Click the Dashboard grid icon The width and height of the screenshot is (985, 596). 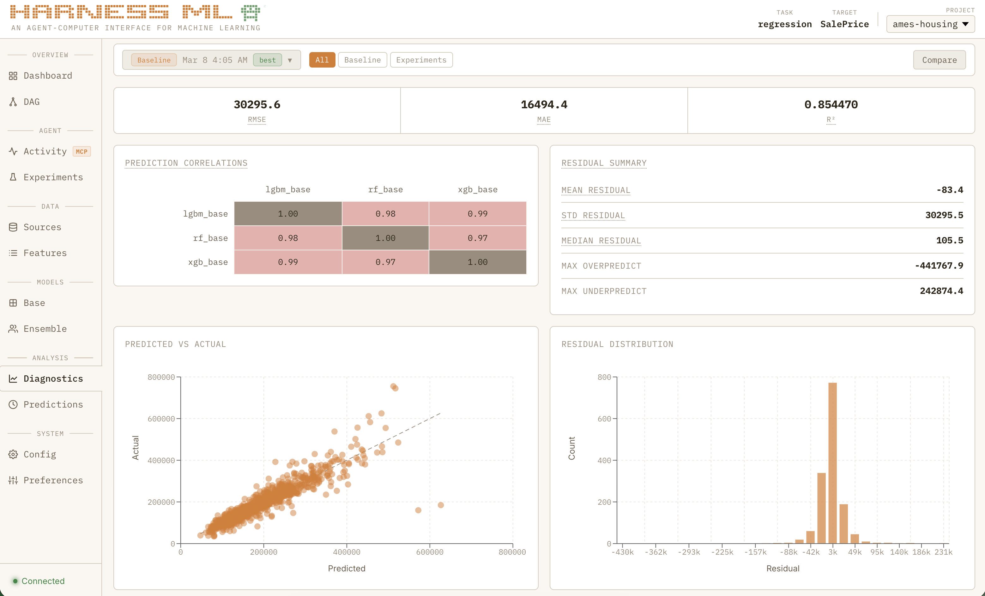13,76
